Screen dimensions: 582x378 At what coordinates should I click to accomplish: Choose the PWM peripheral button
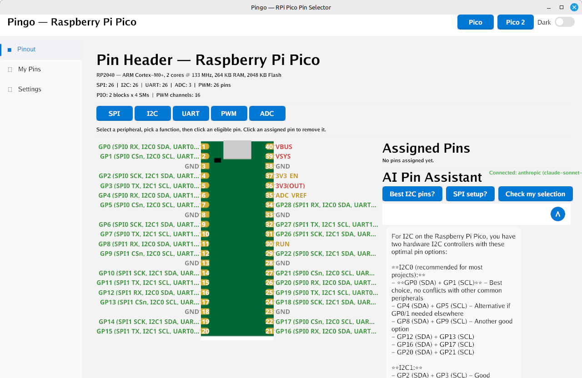229,114
